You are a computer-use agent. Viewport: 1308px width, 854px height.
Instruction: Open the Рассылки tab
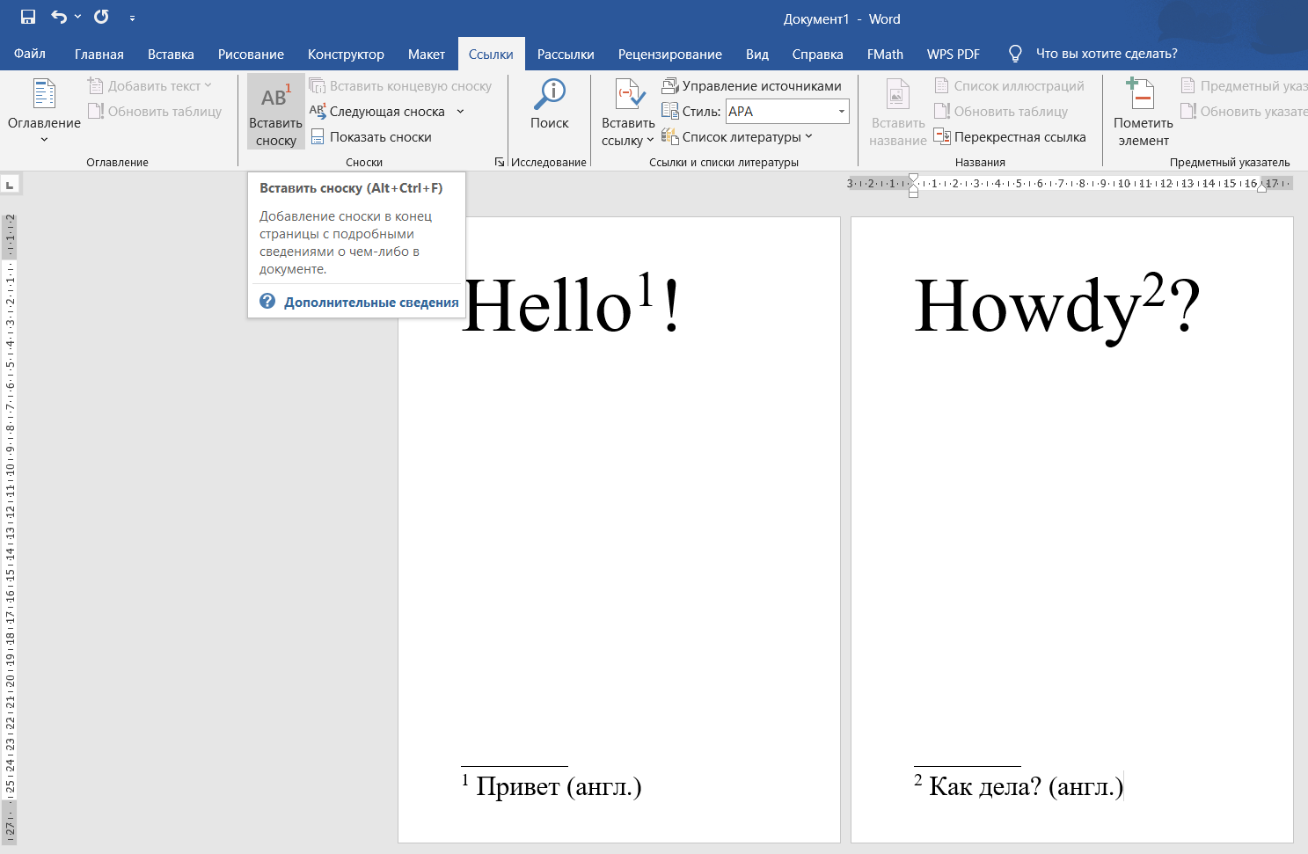(x=566, y=54)
